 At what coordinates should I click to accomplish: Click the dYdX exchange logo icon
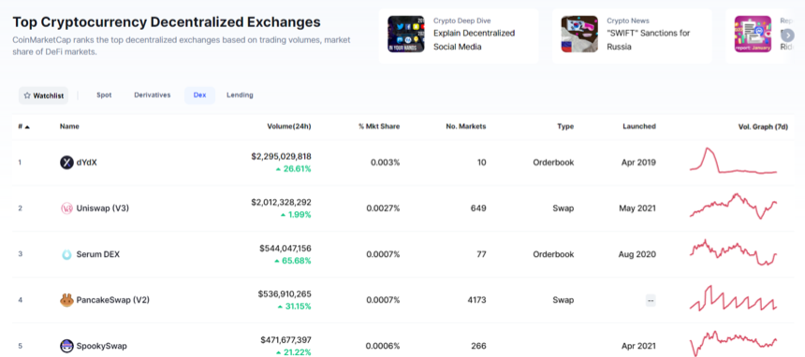point(66,163)
